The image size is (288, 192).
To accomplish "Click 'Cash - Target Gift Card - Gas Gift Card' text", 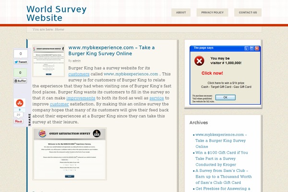I will pos(226,87).
